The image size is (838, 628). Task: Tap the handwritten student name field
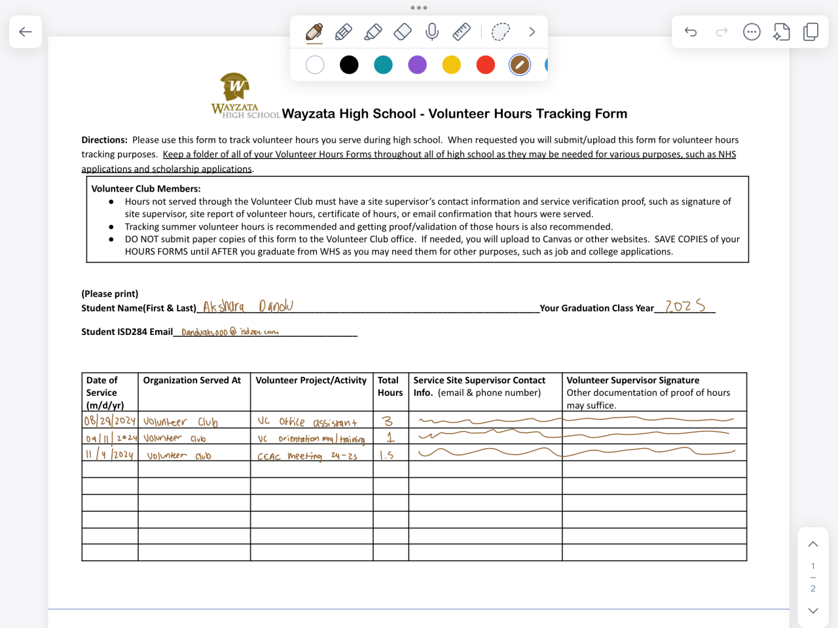point(368,306)
